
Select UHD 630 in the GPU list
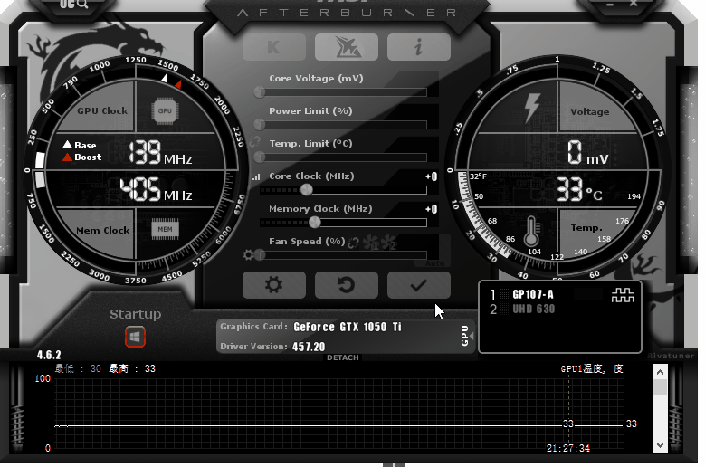533,310
